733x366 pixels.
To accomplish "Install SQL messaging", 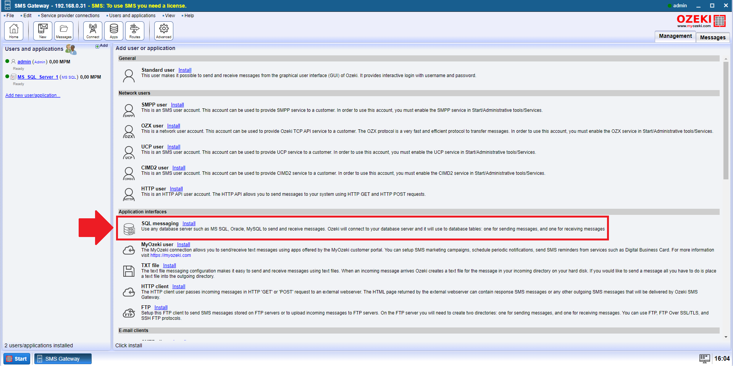I will (189, 224).
